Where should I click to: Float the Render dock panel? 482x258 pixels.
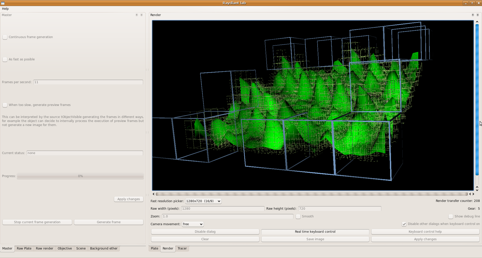[x=473, y=15]
